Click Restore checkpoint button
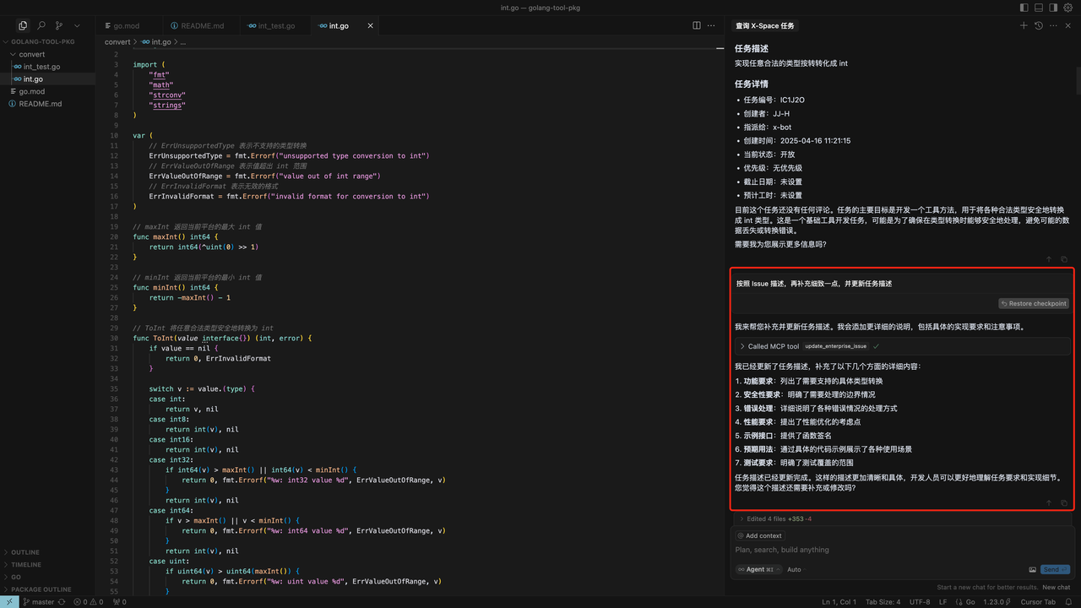Screen dimensions: 1081x608 (x=1034, y=304)
